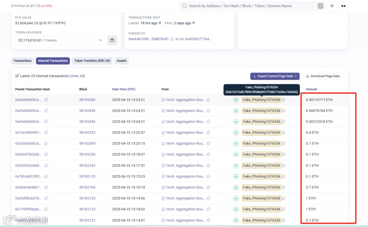Image resolution: width=368 pixels, height=227 pixels.
Task: Toggle the light/dark theme sun icon
Action: tap(332, 6)
